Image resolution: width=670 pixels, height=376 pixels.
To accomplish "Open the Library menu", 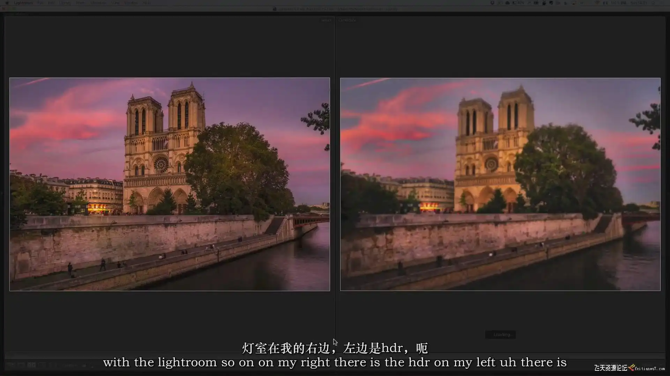I will pos(65,3).
